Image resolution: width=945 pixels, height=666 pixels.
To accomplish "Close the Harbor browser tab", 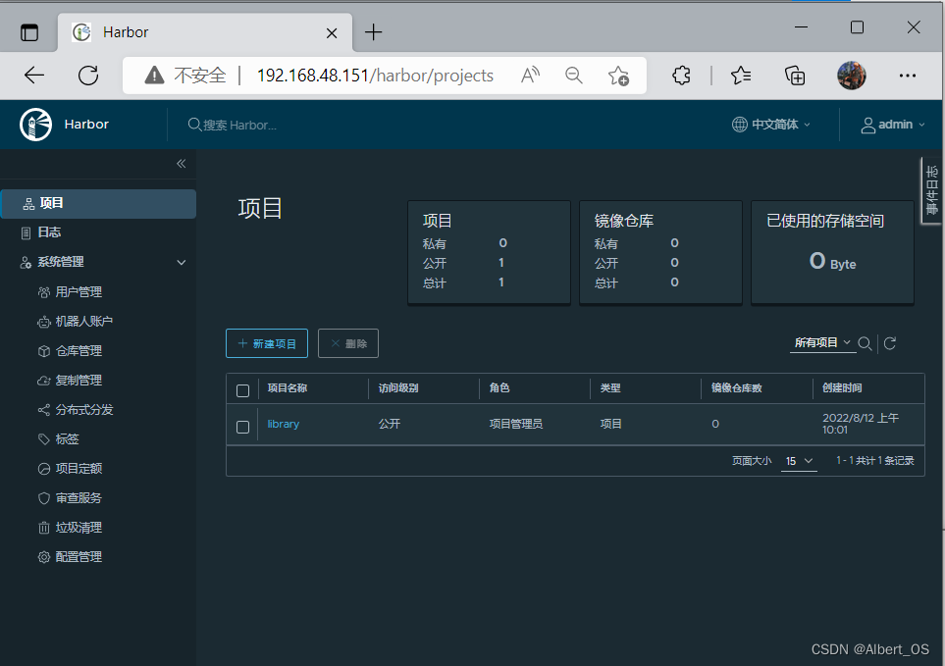I will [332, 33].
